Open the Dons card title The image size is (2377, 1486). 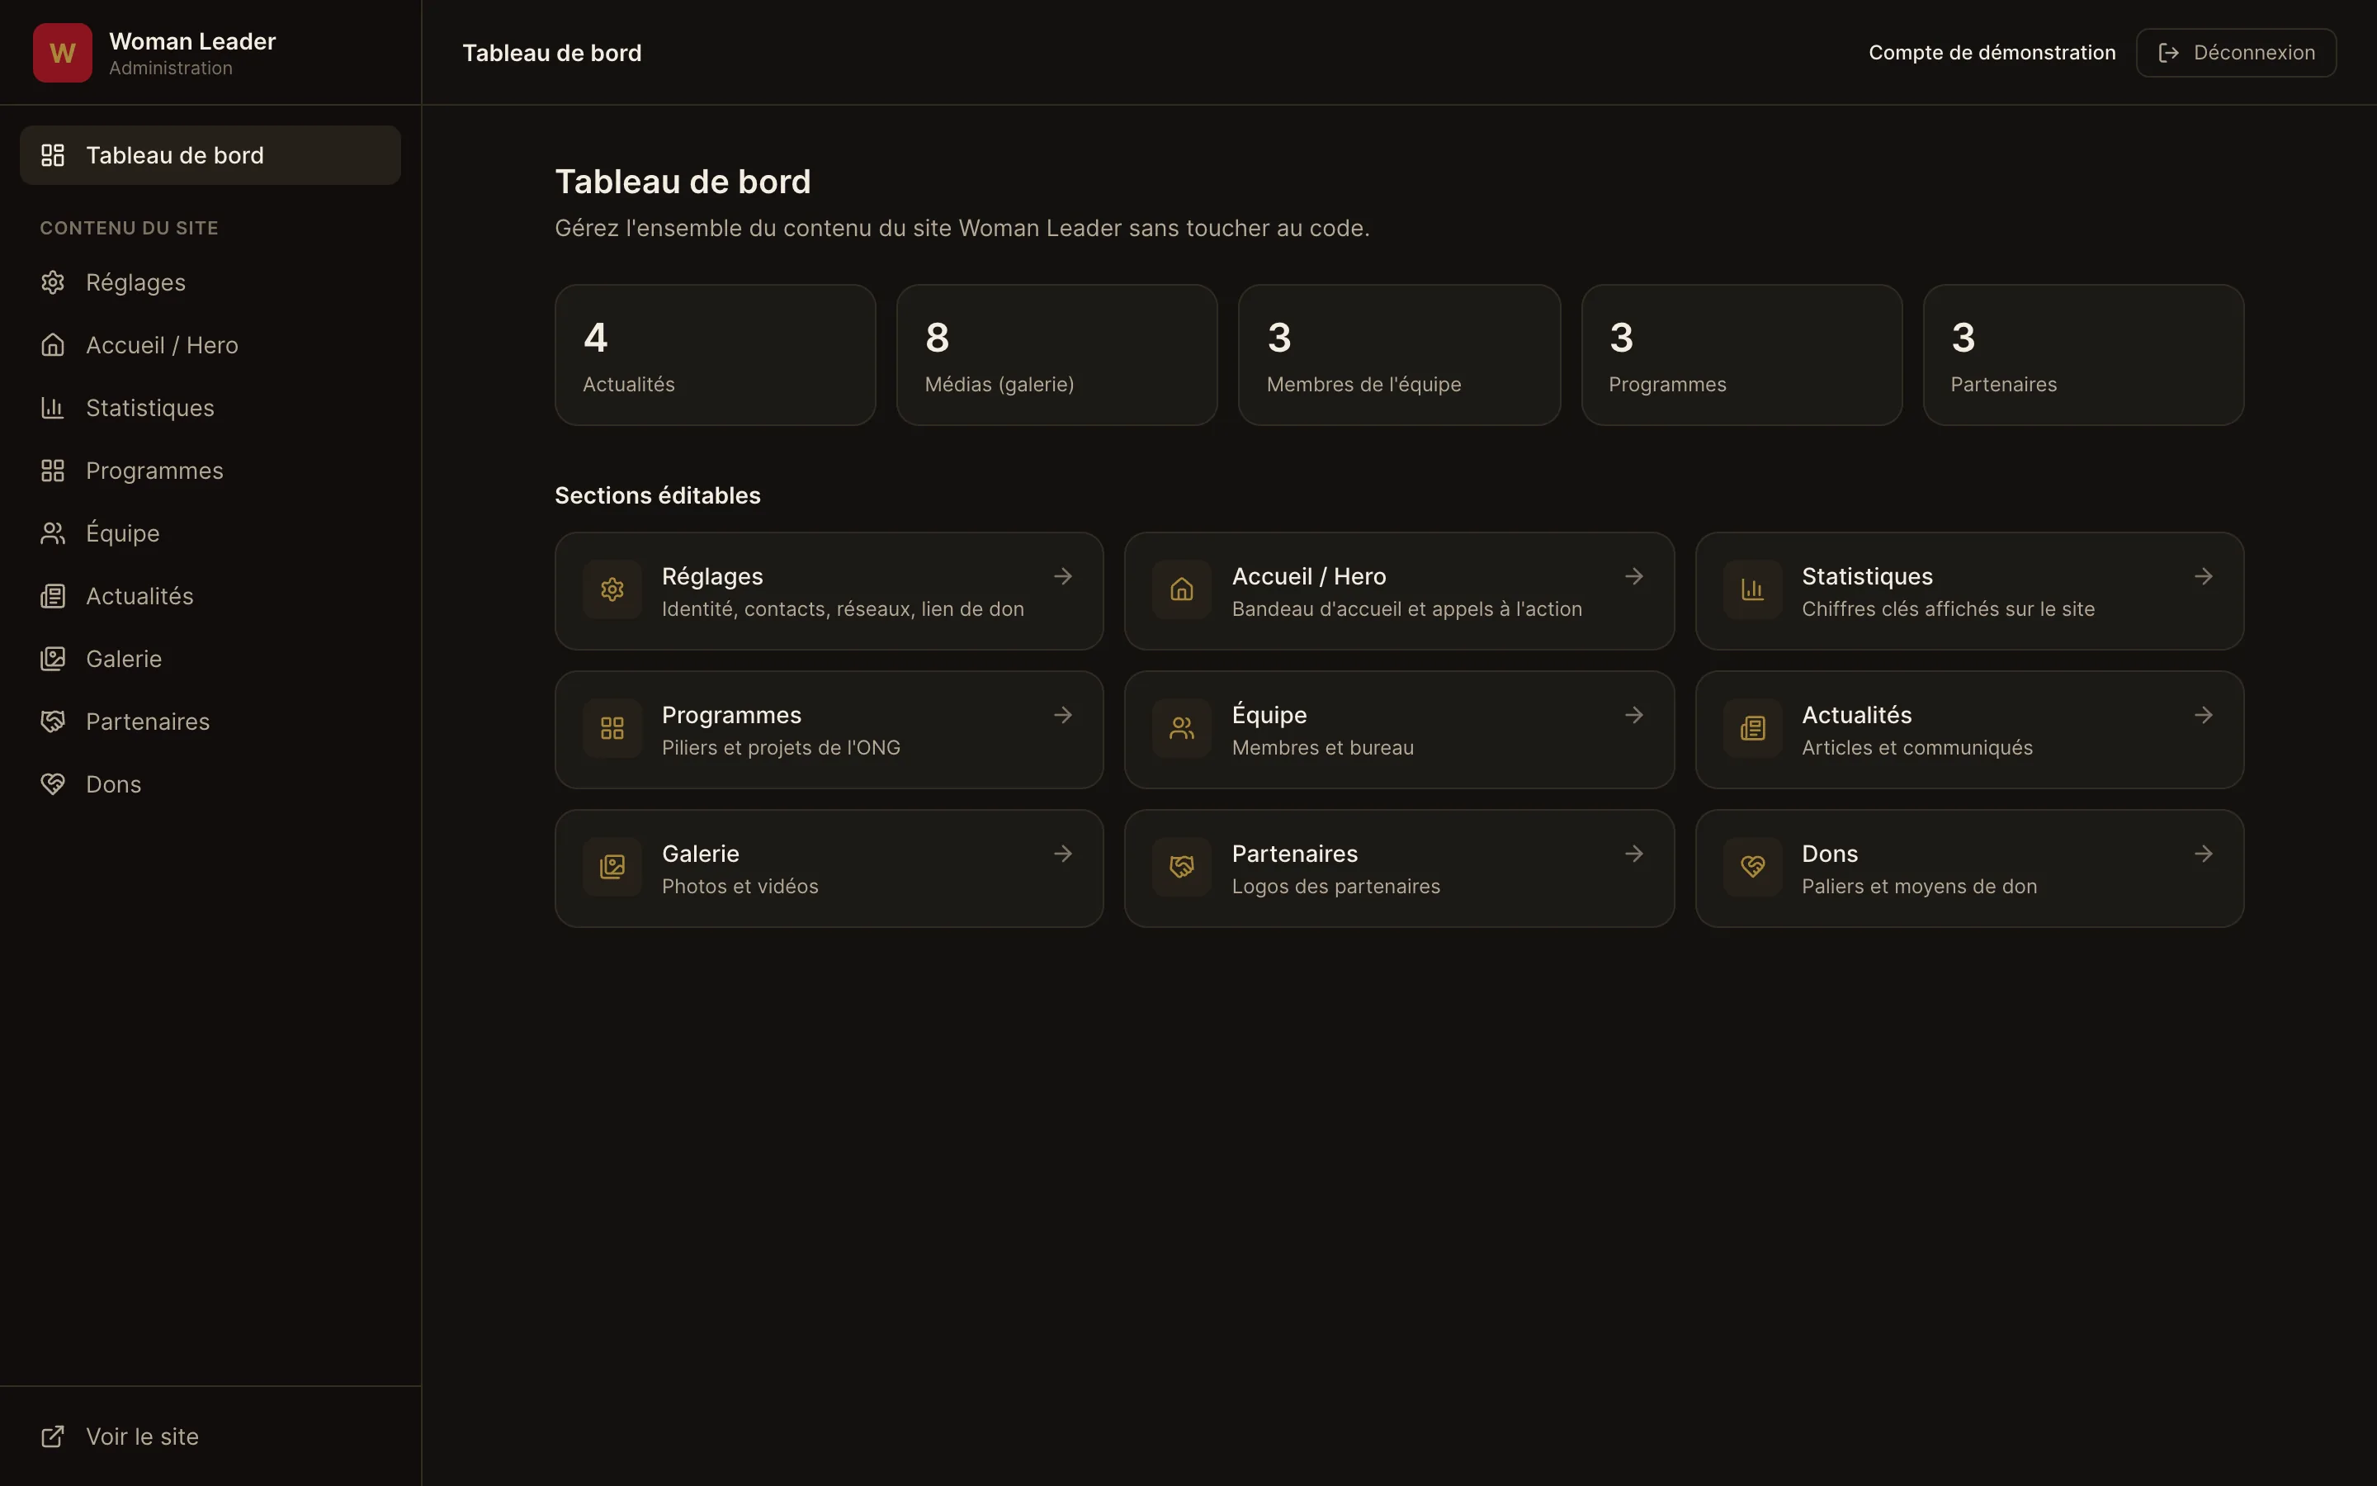pos(1829,853)
